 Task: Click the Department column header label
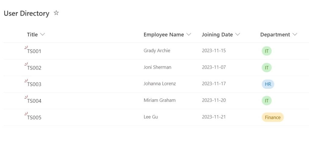[x=275, y=35]
